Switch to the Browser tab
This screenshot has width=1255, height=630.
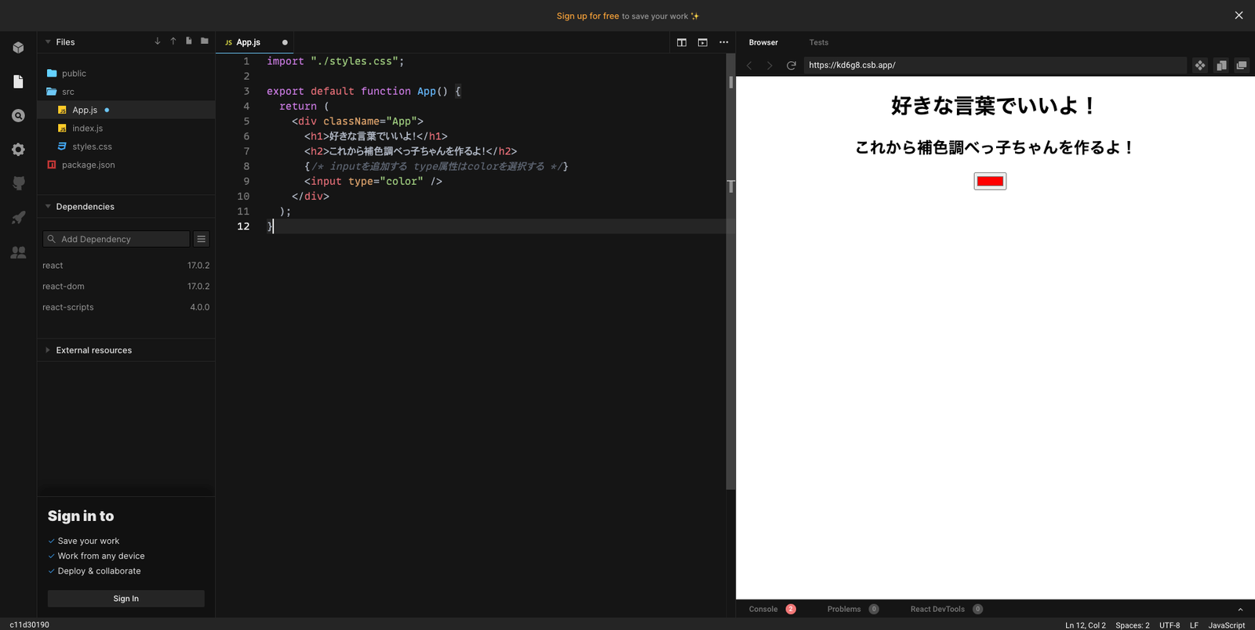763,42
